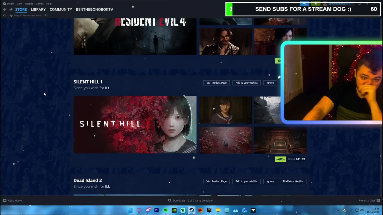Viewport: 383px width, 215px height.
Task: Open the Help menu
Action: tap(49, 4)
